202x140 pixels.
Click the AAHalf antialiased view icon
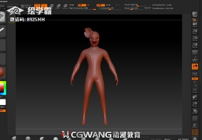(195, 45)
